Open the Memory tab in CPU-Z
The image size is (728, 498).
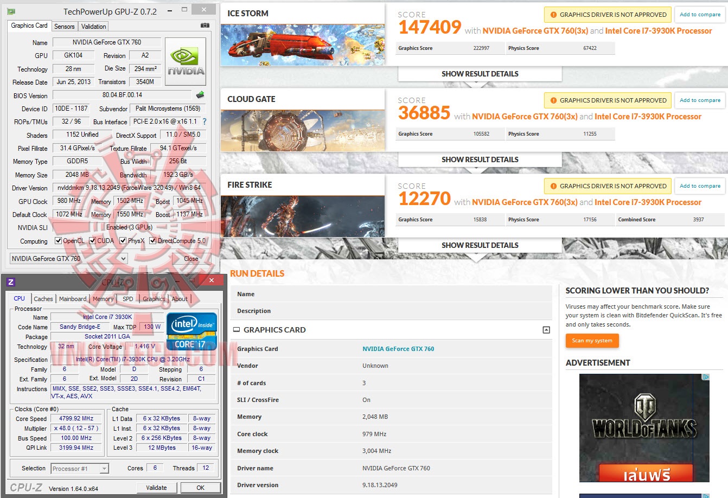(103, 299)
